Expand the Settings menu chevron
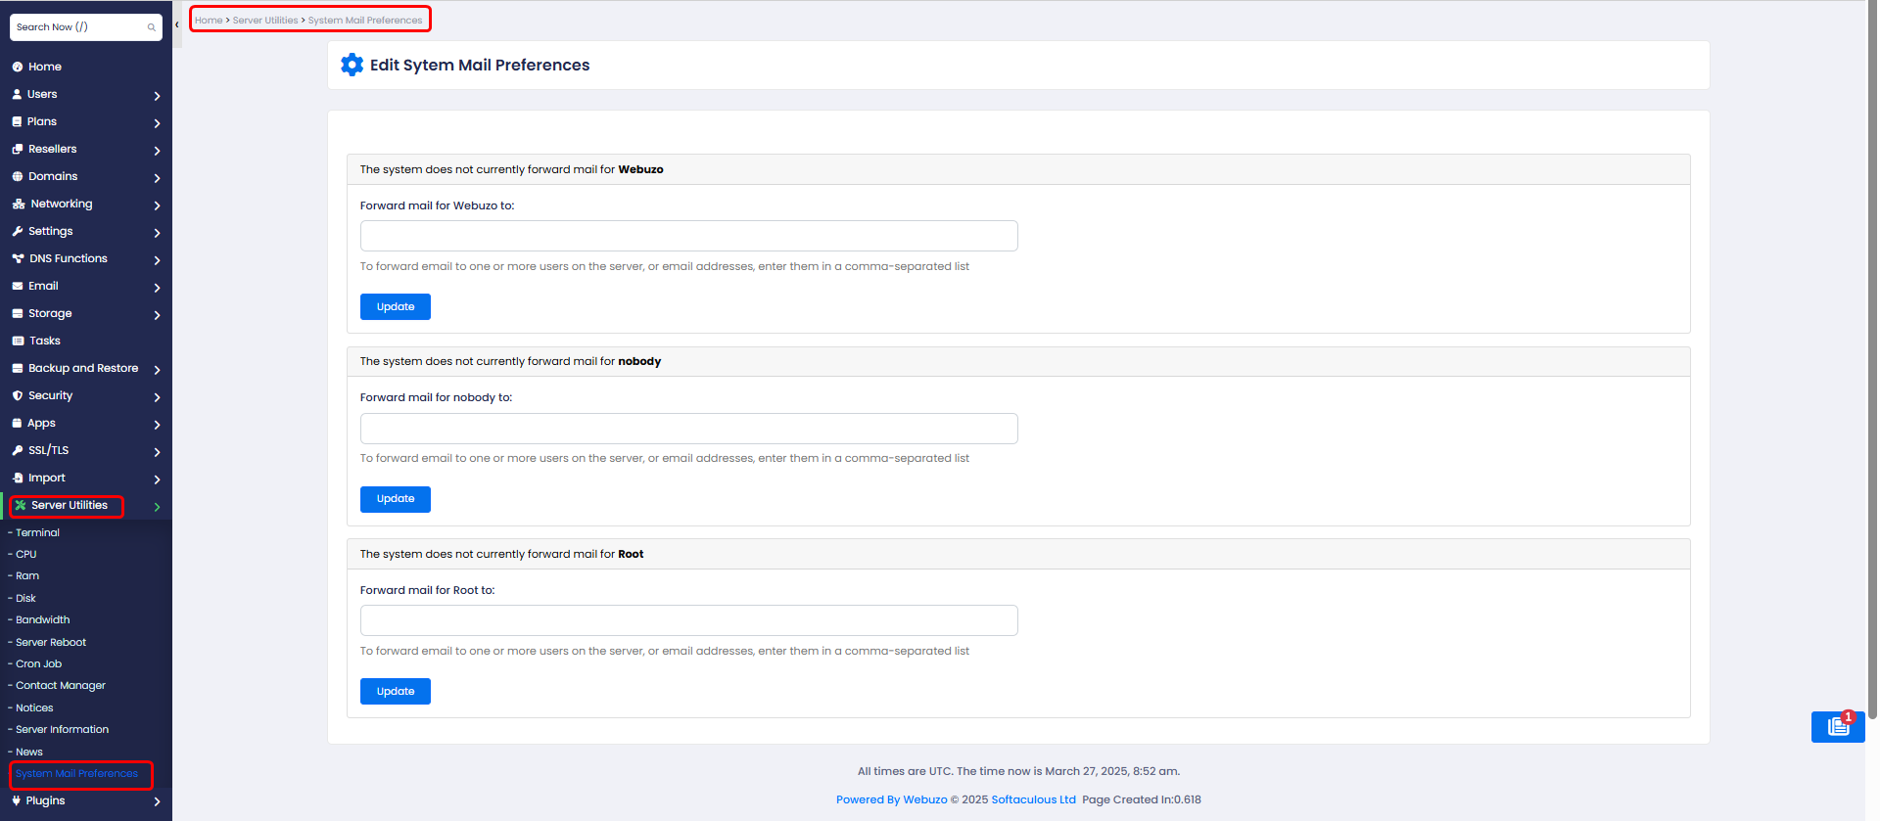Image resolution: width=1880 pixels, height=821 pixels. click(x=157, y=233)
